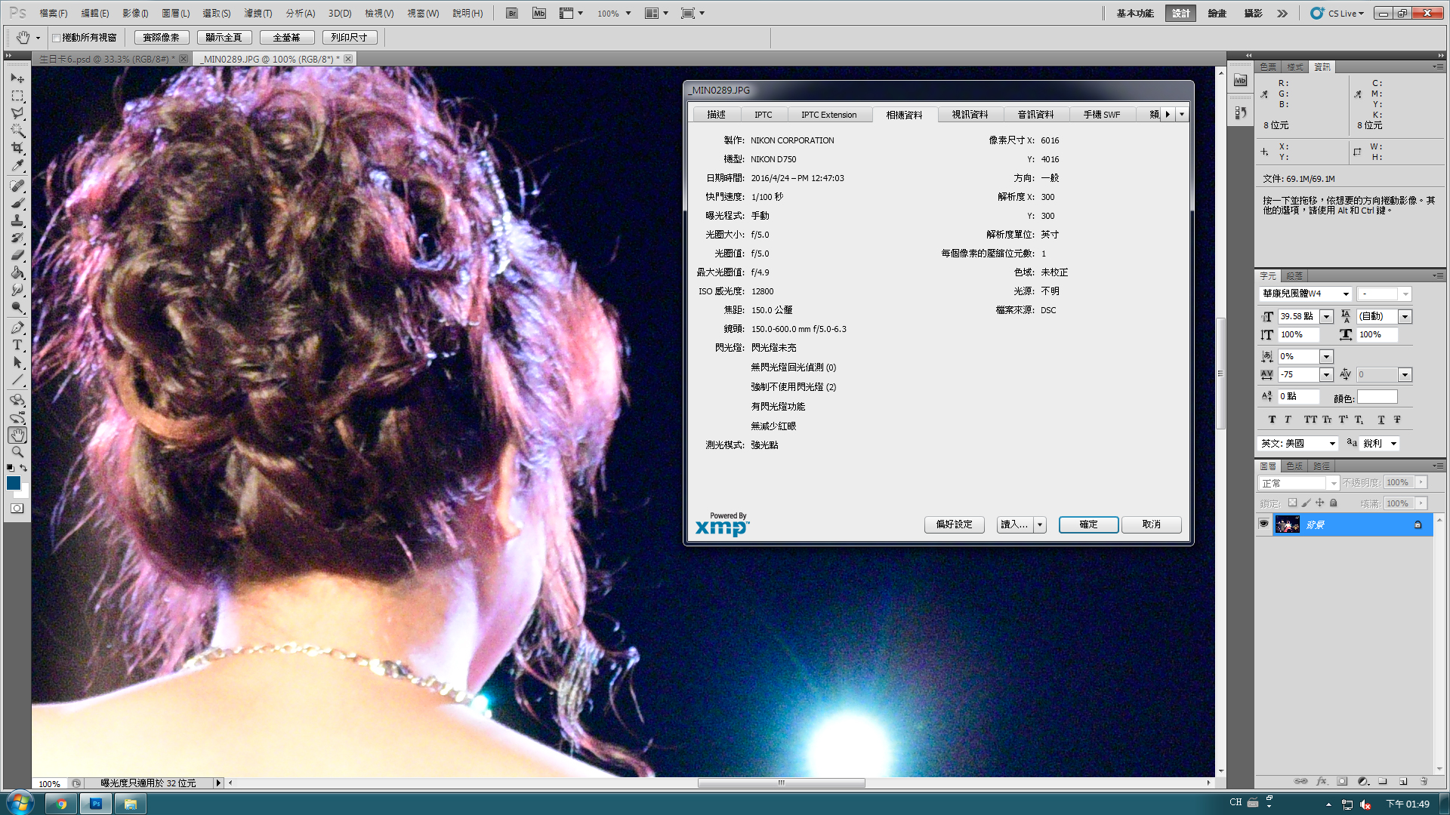Click the 偏好設定 button

954,524
